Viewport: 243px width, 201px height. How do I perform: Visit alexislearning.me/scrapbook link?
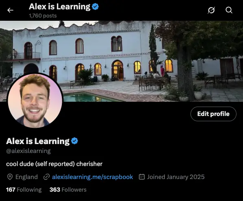tap(92, 177)
